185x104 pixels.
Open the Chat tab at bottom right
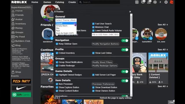click(x=171, y=102)
